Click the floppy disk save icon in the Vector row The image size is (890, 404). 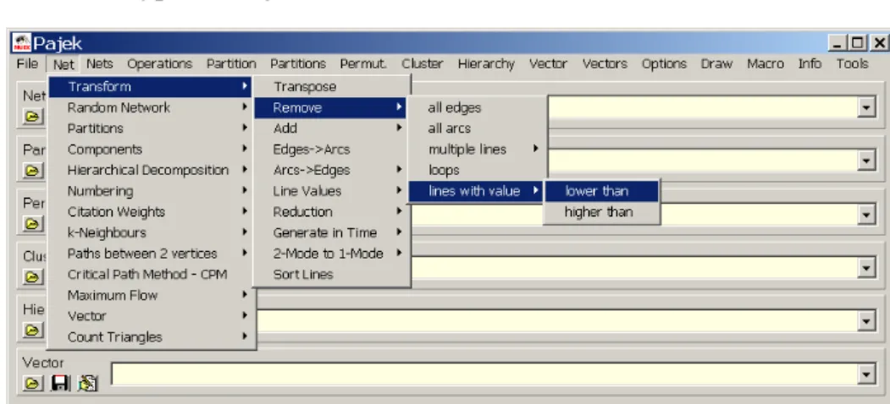(60, 384)
